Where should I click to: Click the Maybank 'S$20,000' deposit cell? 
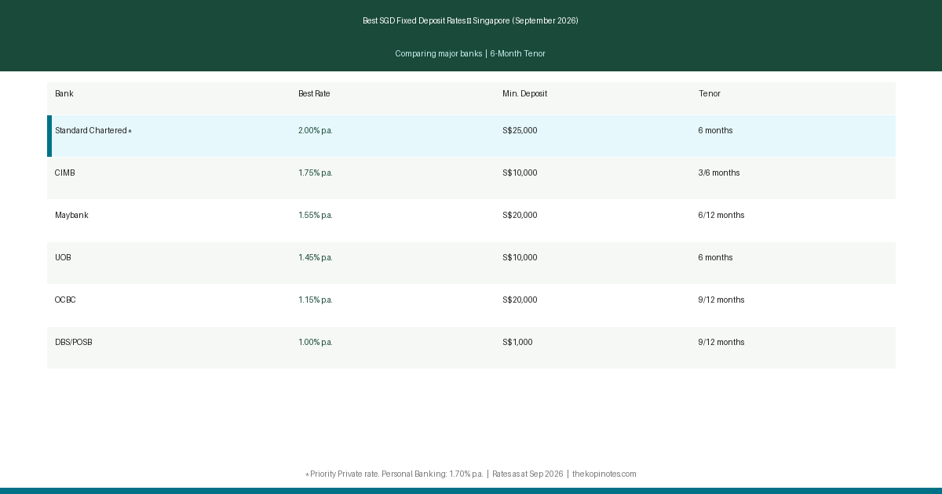520,216
